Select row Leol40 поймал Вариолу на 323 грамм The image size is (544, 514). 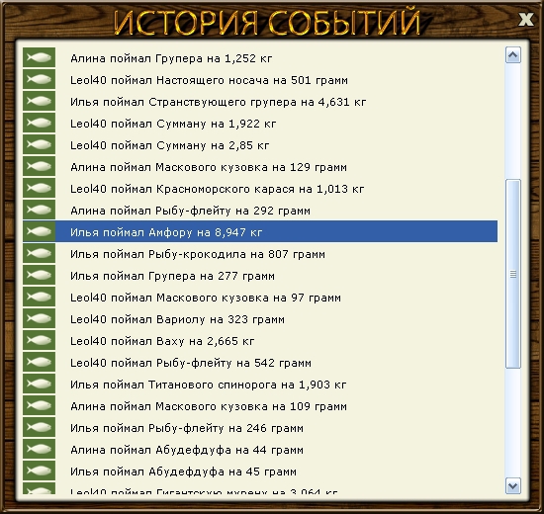260,318
